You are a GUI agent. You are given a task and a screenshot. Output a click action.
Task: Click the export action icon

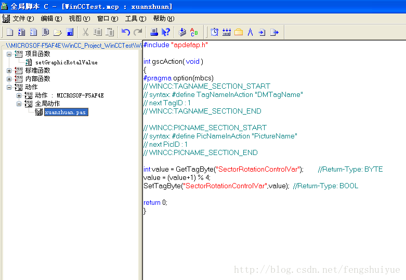274,32
